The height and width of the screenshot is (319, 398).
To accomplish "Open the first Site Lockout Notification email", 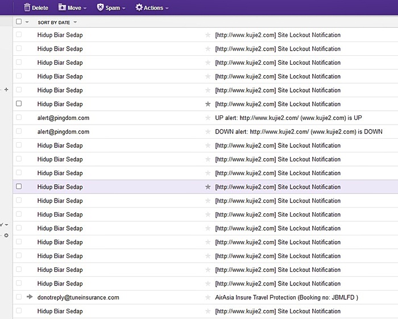I will 277,35.
